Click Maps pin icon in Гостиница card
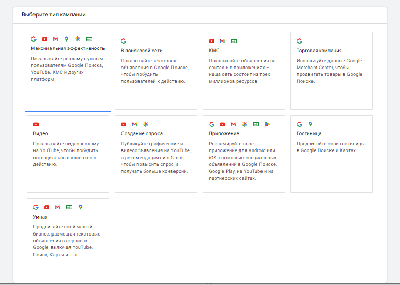The height and width of the screenshot is (285, 400). pos(310,124)
